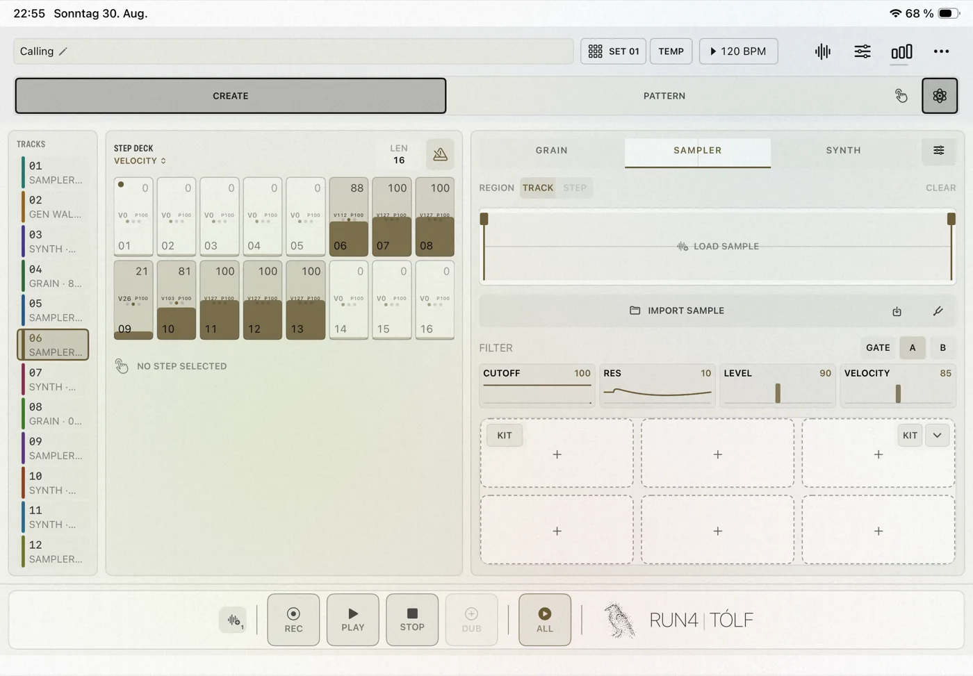The height and width of the screenshot is (676, 973).
Task: Adjust the filter VELOCITY slider at 85
Action: coord(898,386)
